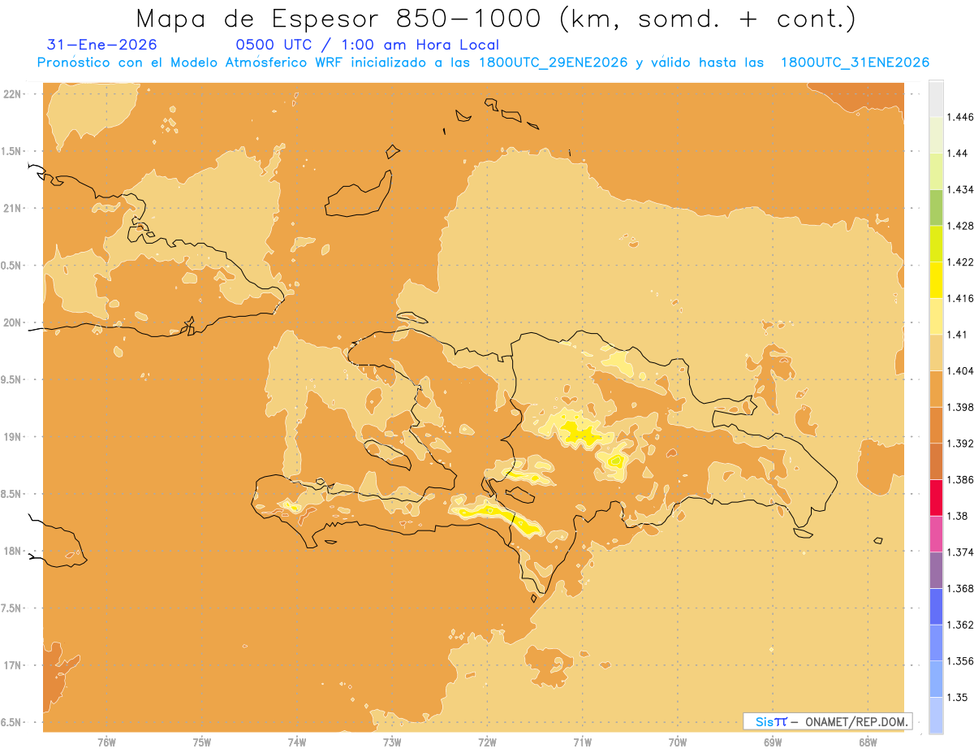Screen dimensions: 974x753
Task: Click the longitude label "76W"
Action: (x=106, y=742)
